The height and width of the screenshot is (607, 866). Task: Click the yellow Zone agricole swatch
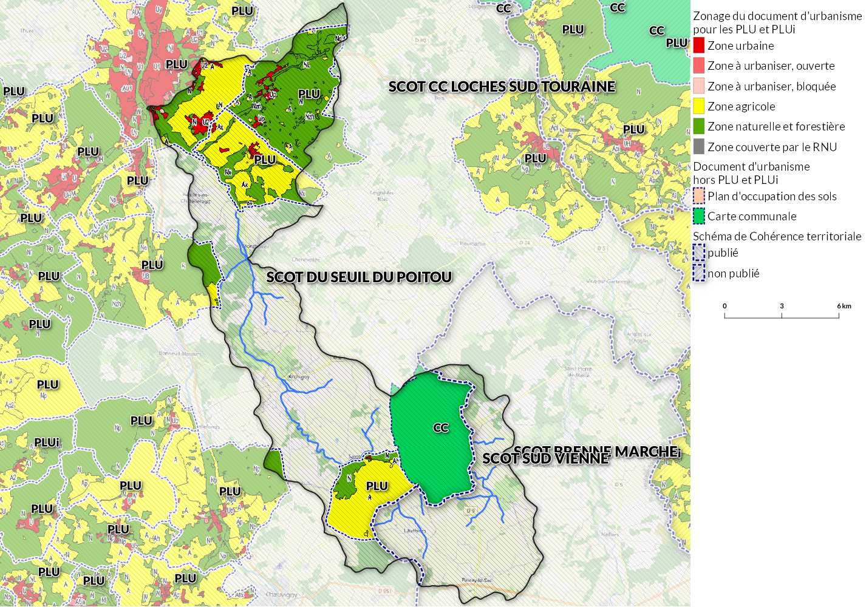click(699, 106)
